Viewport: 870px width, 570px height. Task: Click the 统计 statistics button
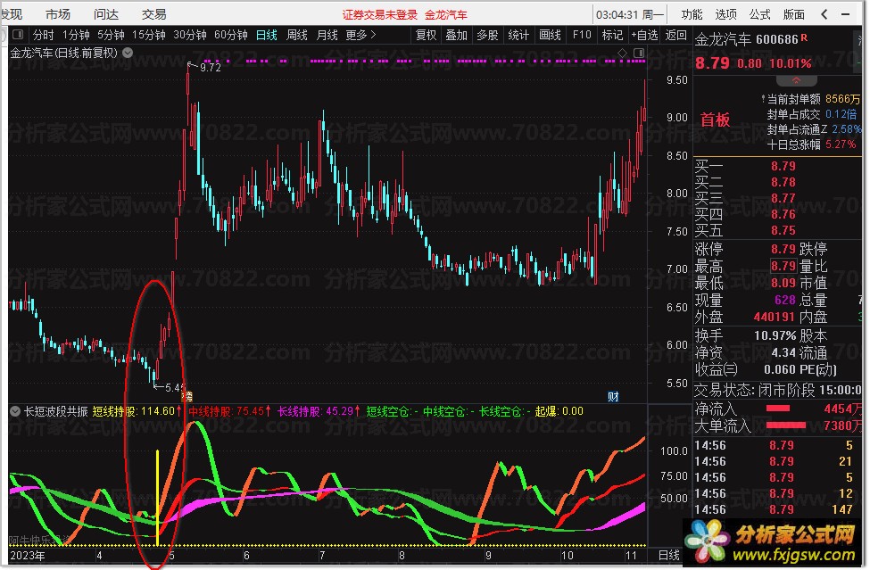(x=518, y=35)
